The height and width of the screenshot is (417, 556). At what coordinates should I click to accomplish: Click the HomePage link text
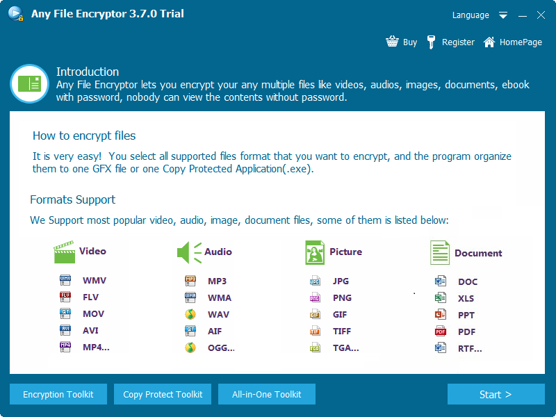click(x=521, y=42)
